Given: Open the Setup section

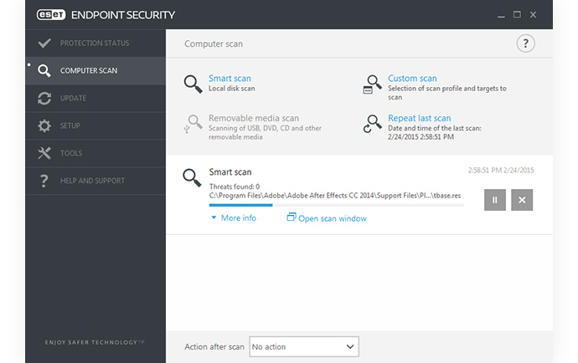Looking at the screenshot, I should pos(95,125).
